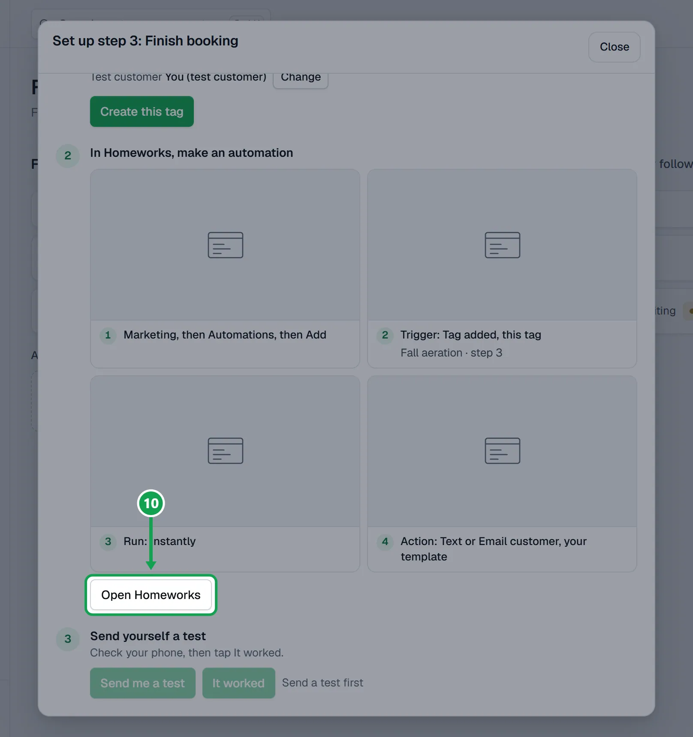
Task: Click the 'Fall aeration · step 3' text
Action: point(451,353)
